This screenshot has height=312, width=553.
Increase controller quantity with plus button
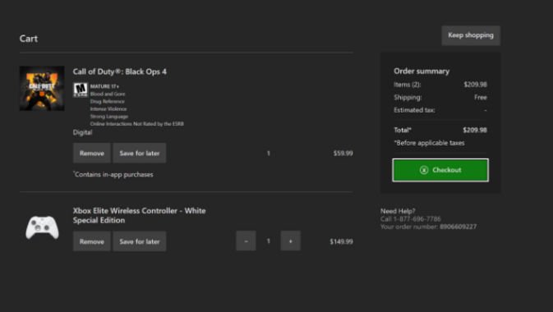click(290, 241)
